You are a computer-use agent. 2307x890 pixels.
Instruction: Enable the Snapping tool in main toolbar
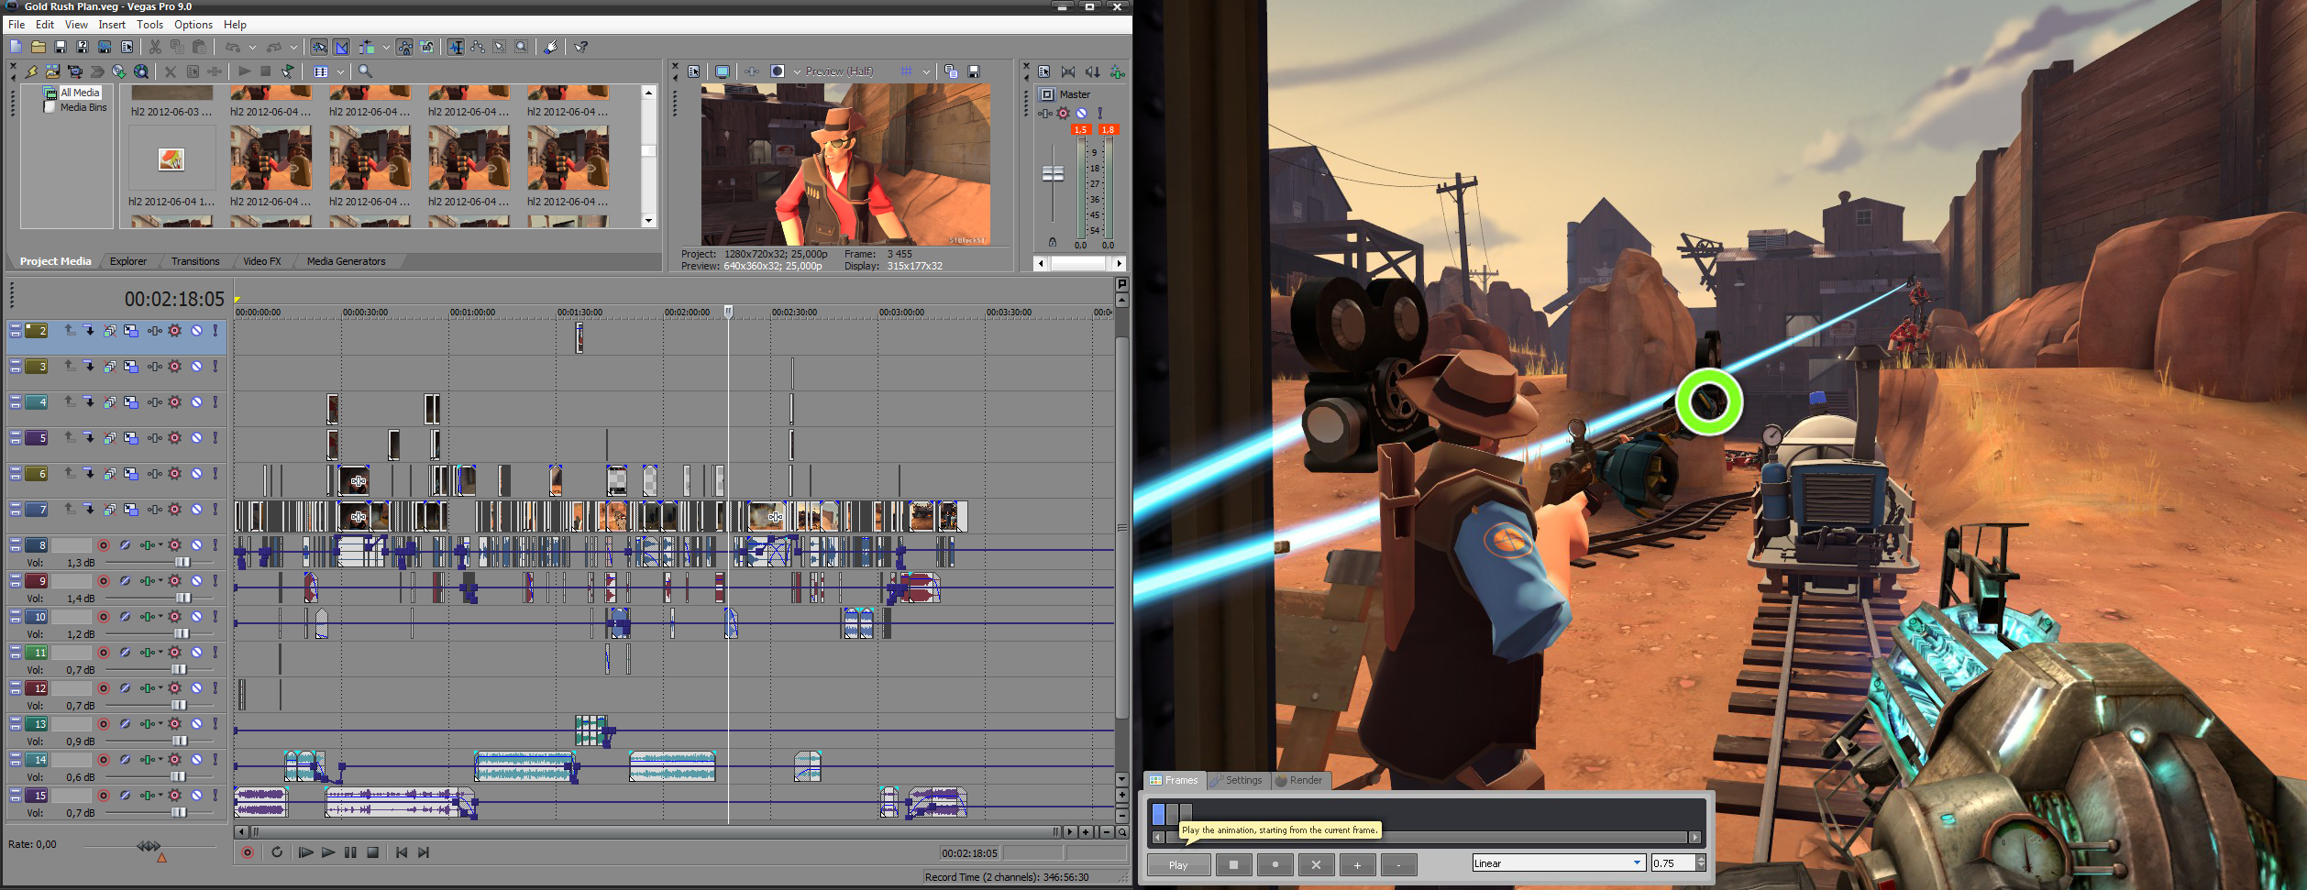point(319,47)
